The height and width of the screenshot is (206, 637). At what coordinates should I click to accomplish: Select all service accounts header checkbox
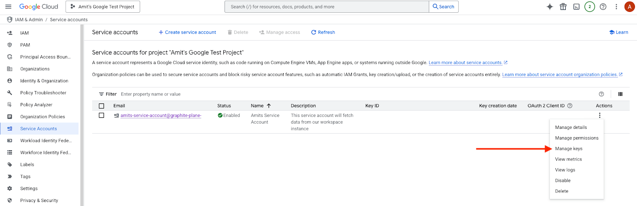[x=102, y=106]
